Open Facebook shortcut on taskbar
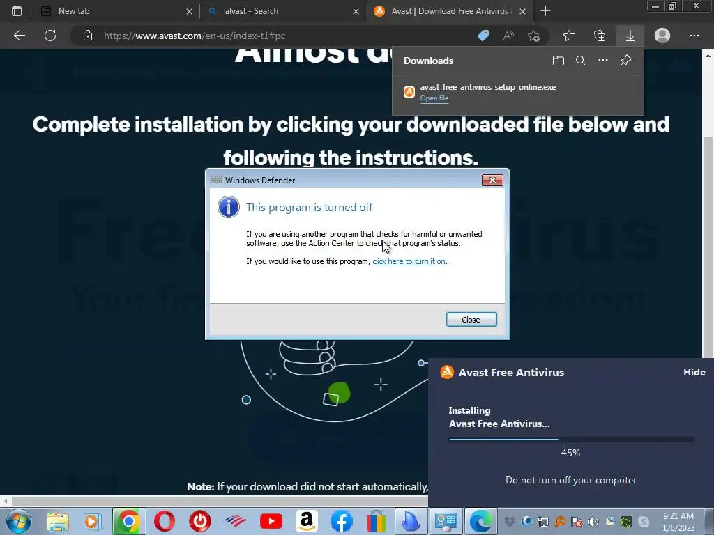This screenshot has height=535, width=714. pyautogui.click(x=342, y=522)
